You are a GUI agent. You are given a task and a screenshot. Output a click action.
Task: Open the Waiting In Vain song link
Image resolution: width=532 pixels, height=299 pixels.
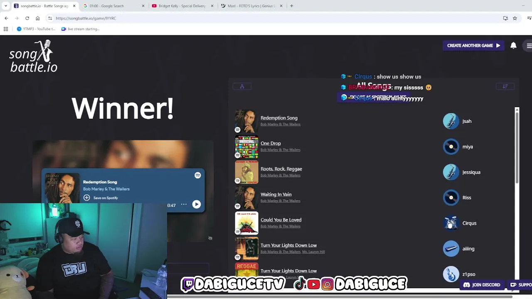[276, 194]
